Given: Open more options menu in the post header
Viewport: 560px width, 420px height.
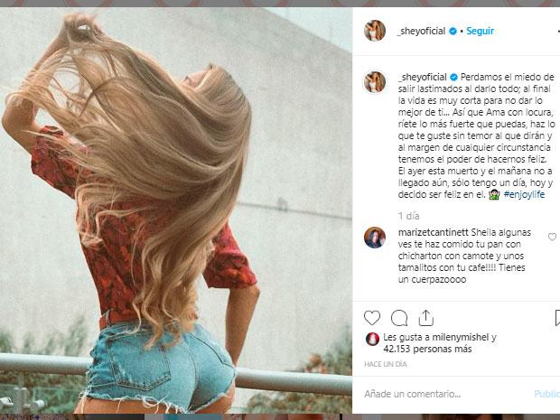Looking at the screenshot, I should coord(558,32).
